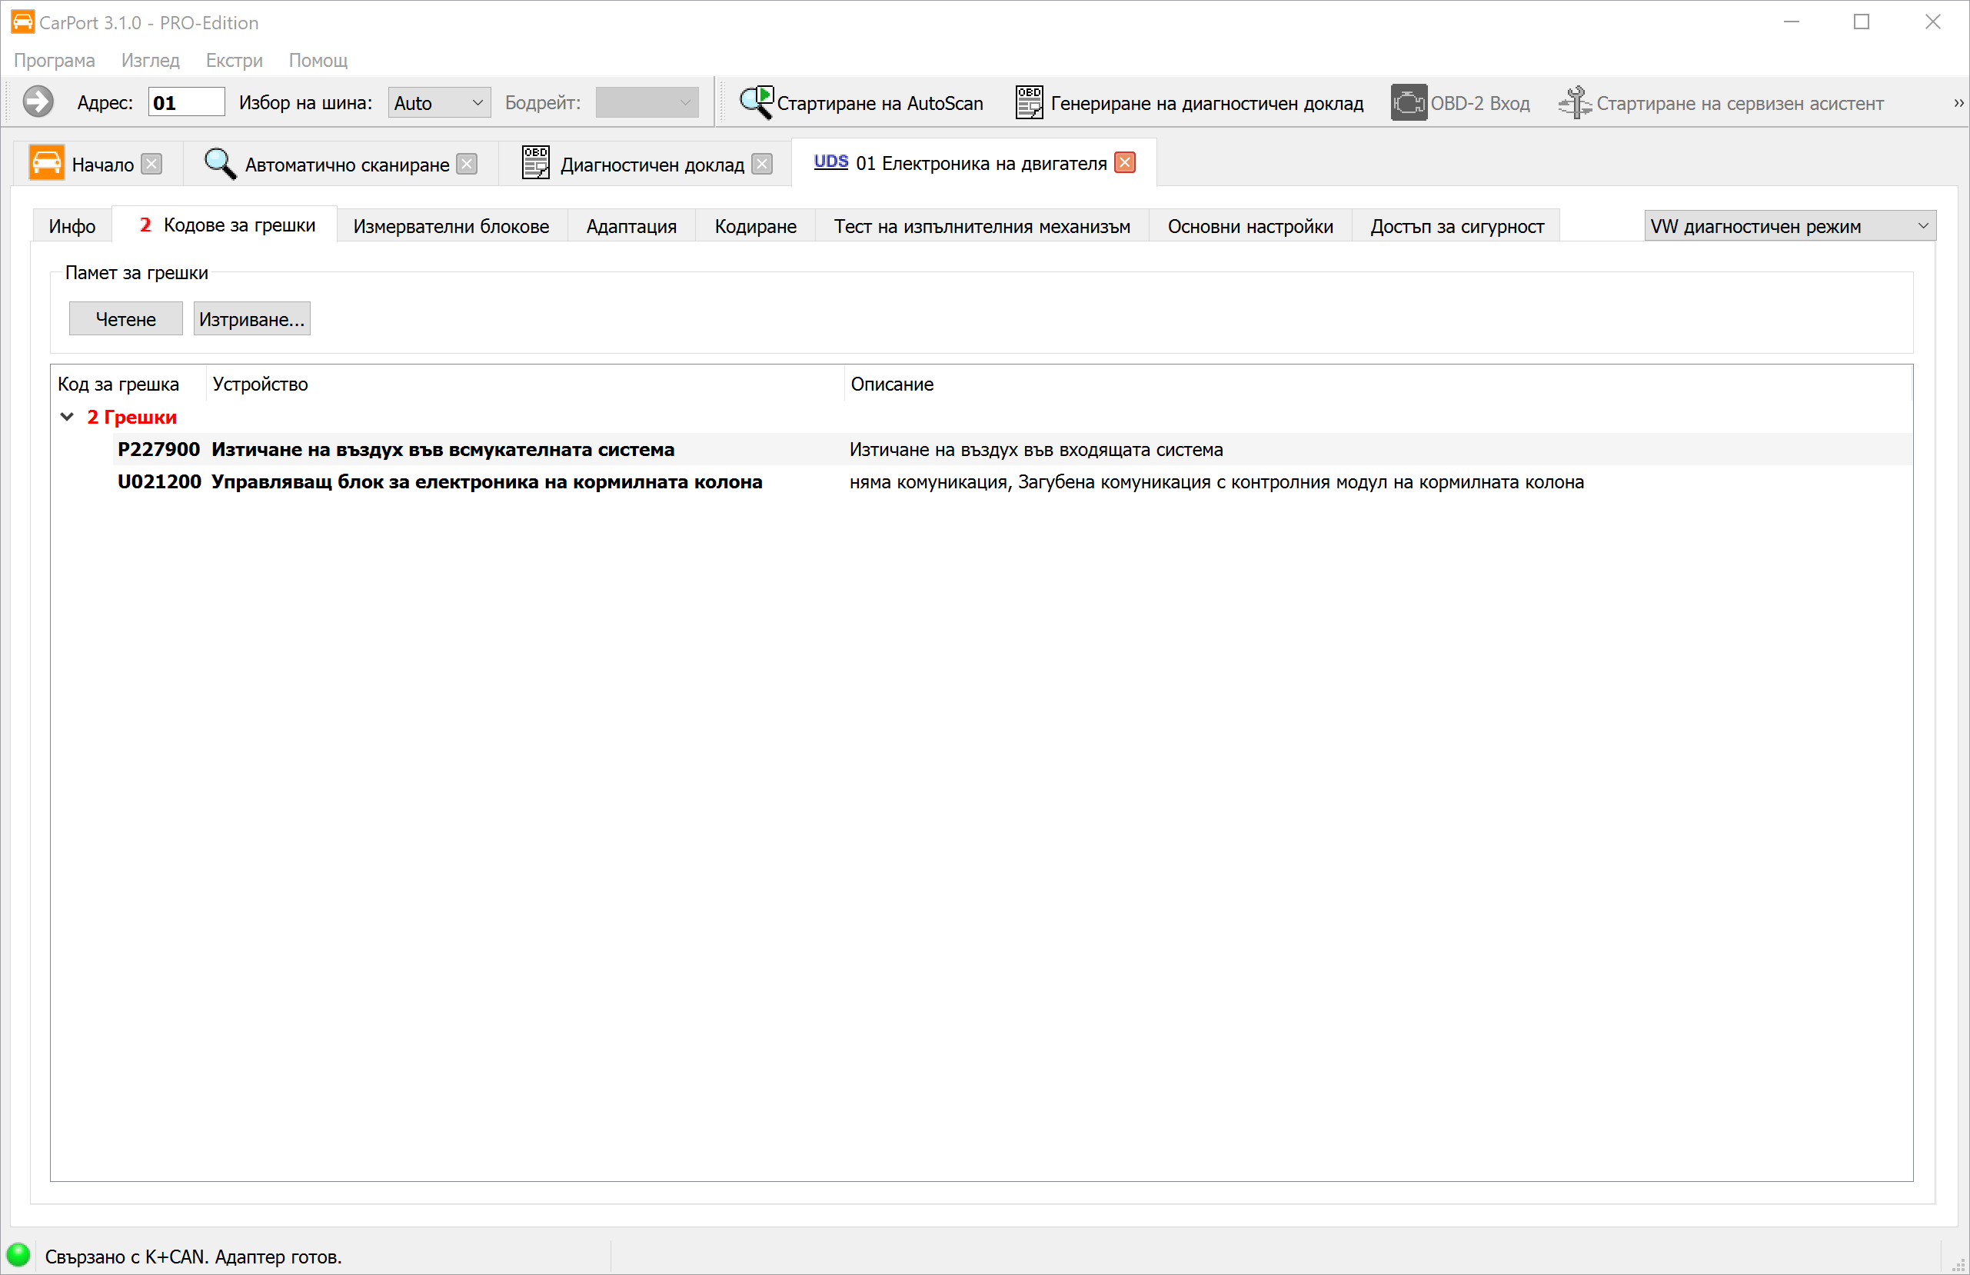Close the Начало tab
Image resolution: width=1970 pixels, height=1275 pixels.
click(151, 164)
